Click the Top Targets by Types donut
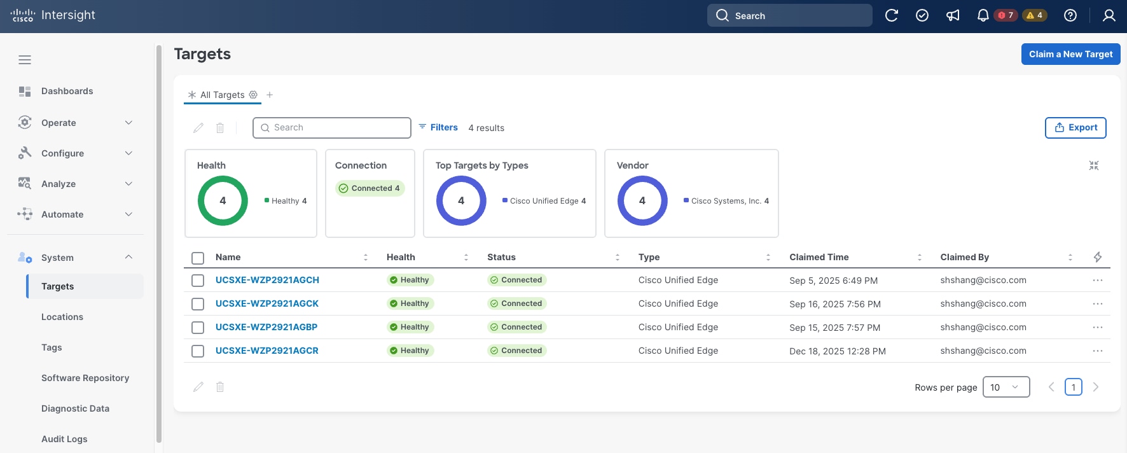This screenshot has width=1127, height=453. 461,200
